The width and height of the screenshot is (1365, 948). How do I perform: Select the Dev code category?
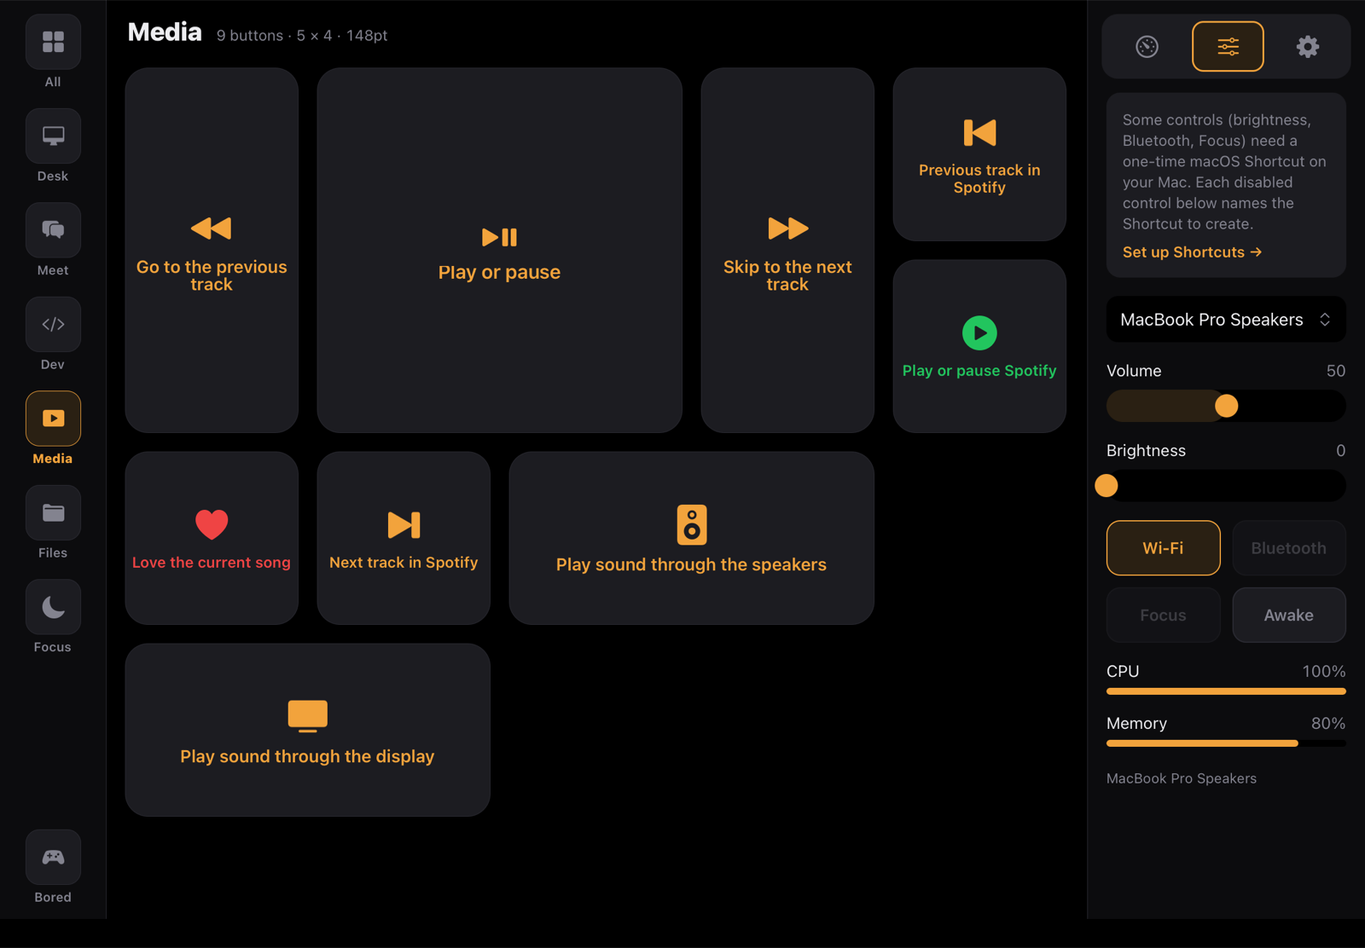click(53, 325)
